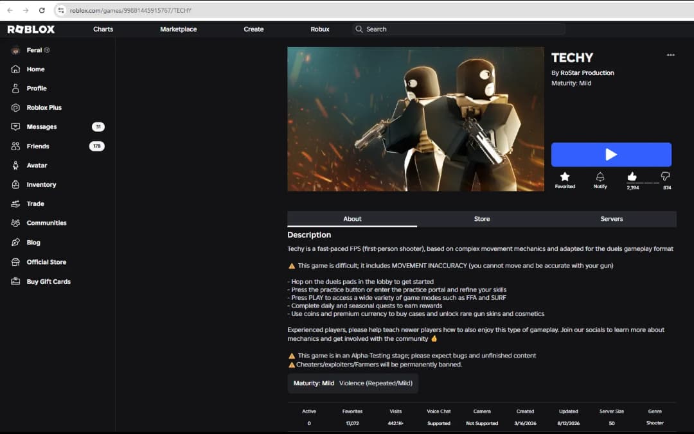
Task: Open the Communities sidebar link
Action: tap(46, 223)
